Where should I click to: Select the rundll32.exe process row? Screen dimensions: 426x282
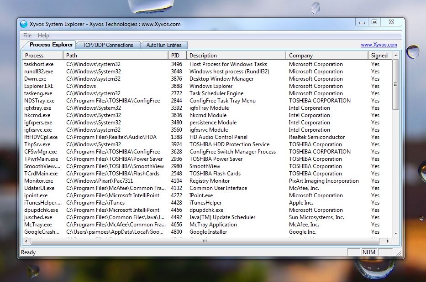click(x=207, y=72)
